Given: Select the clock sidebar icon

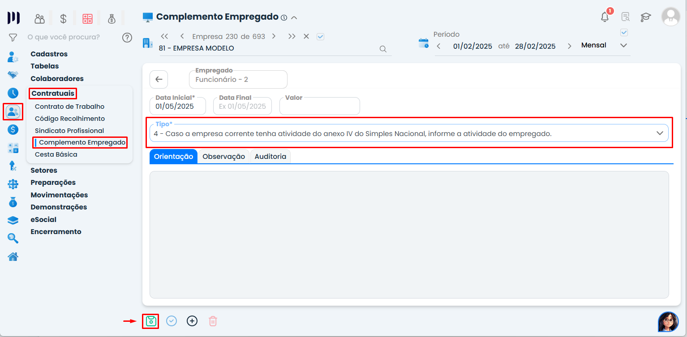Looking at the screenshot, I should (13, 93).
